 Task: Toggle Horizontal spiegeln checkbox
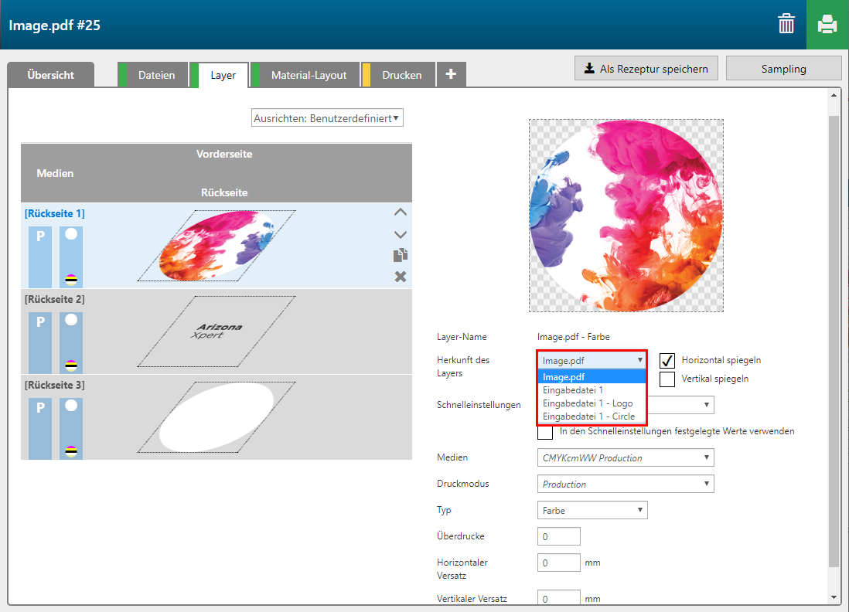pos(667,360)
